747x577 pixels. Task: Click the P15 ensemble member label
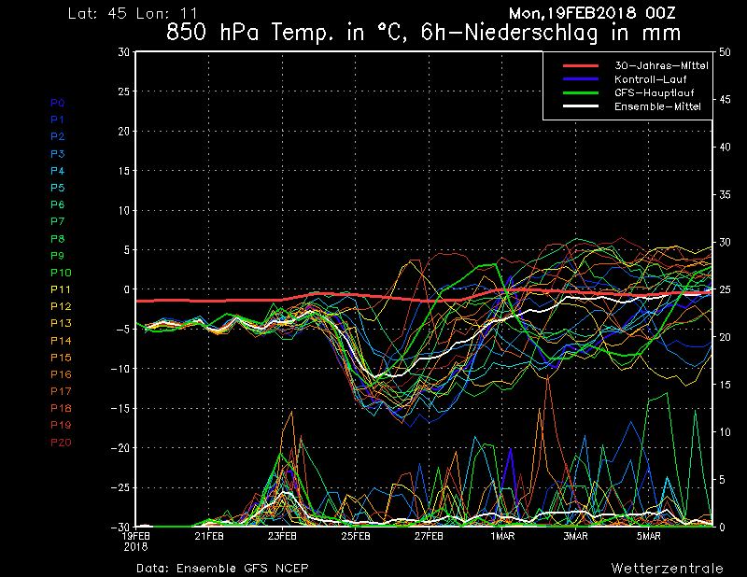pos(61,358)
